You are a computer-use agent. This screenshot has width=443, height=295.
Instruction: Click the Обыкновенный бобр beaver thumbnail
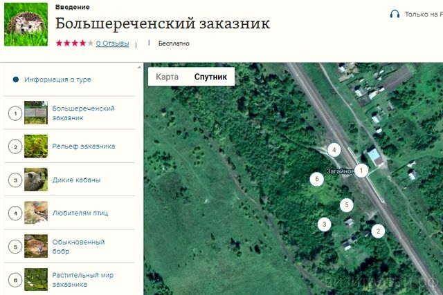[36, 246]
